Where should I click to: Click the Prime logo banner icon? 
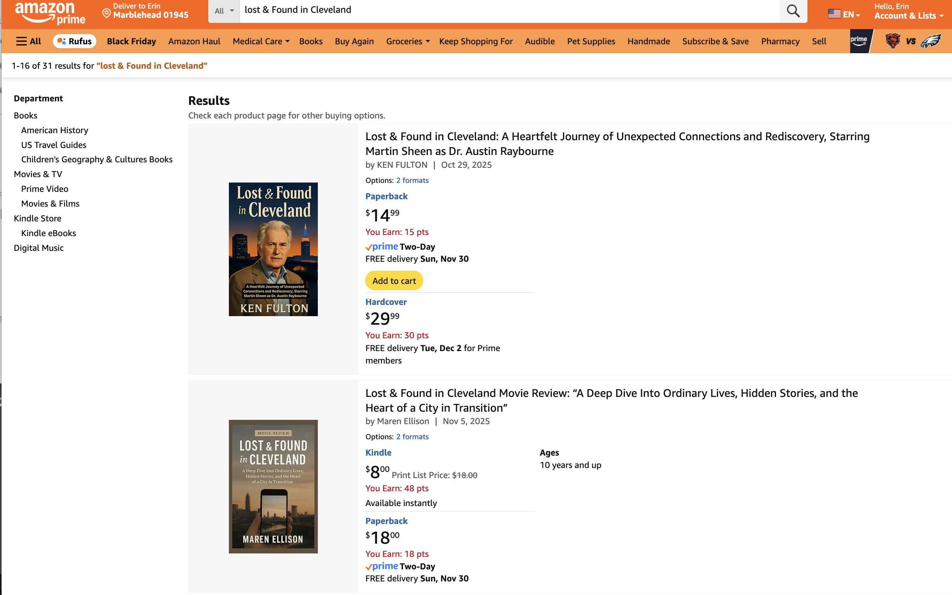pos(859,41)
